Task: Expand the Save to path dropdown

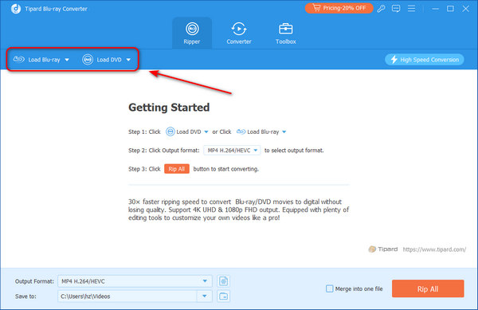Action: (205, 296)
